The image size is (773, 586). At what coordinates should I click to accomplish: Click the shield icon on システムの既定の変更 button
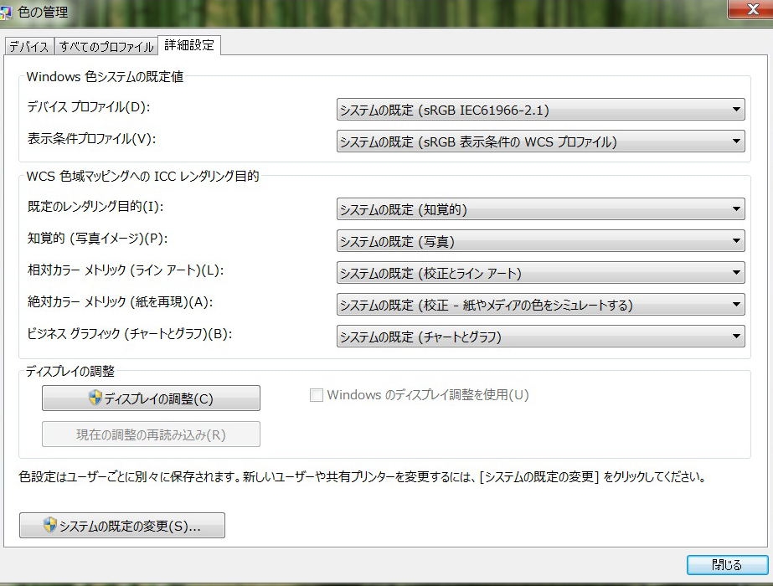[49, 524]
